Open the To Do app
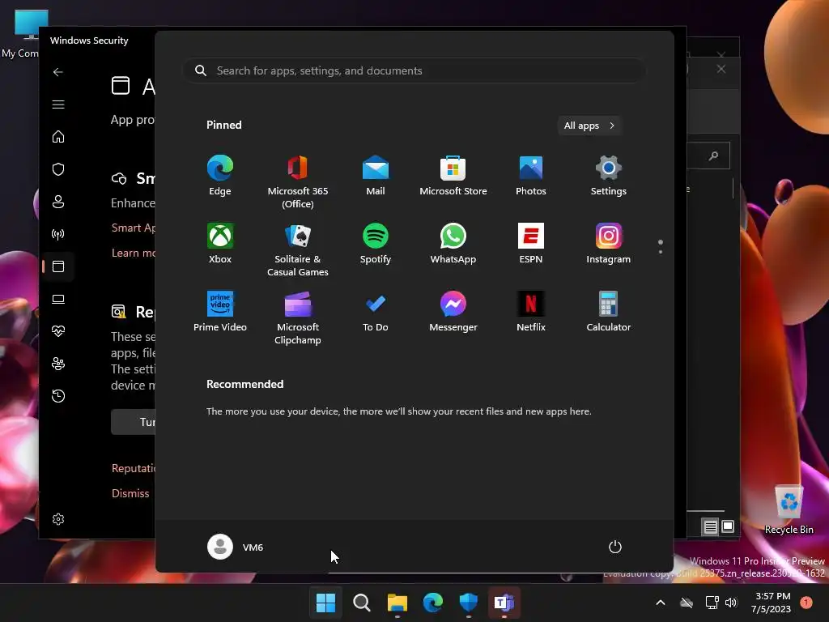The image size is (829, 622). [376, 312]
